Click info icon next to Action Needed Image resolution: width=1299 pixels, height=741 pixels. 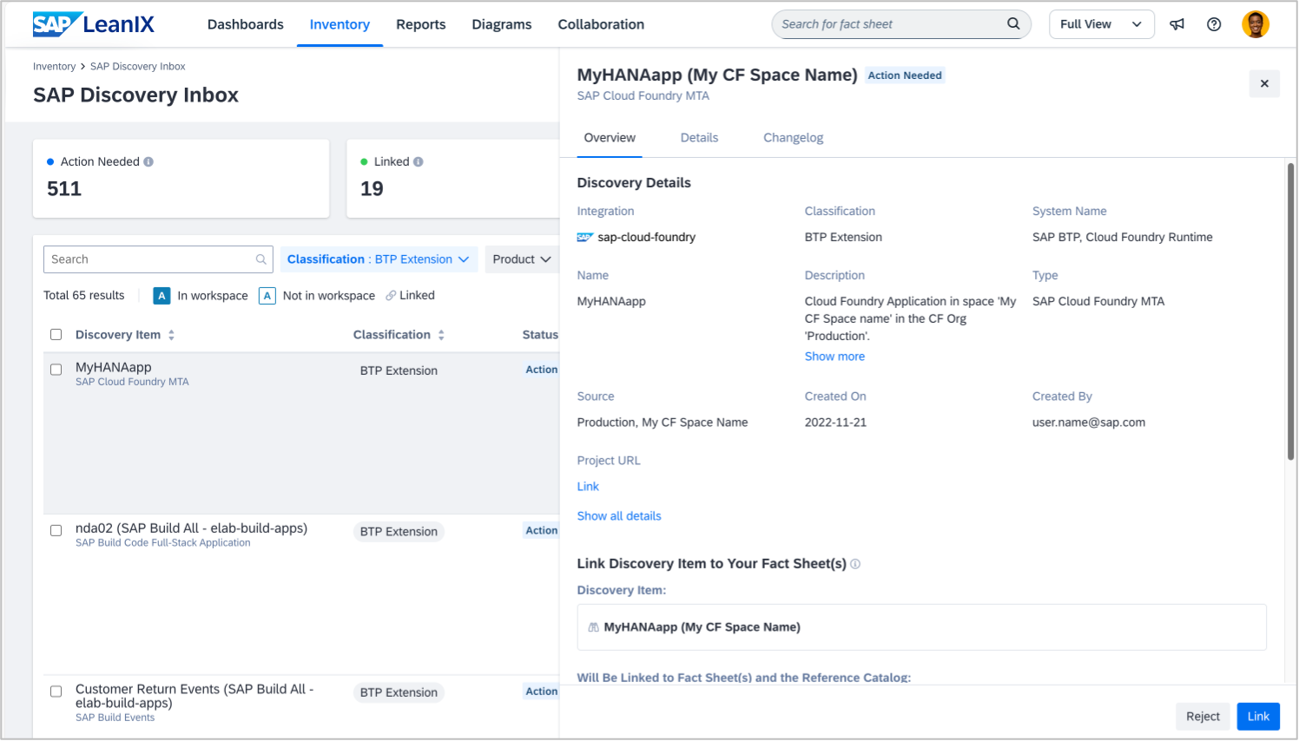[148, 162]
